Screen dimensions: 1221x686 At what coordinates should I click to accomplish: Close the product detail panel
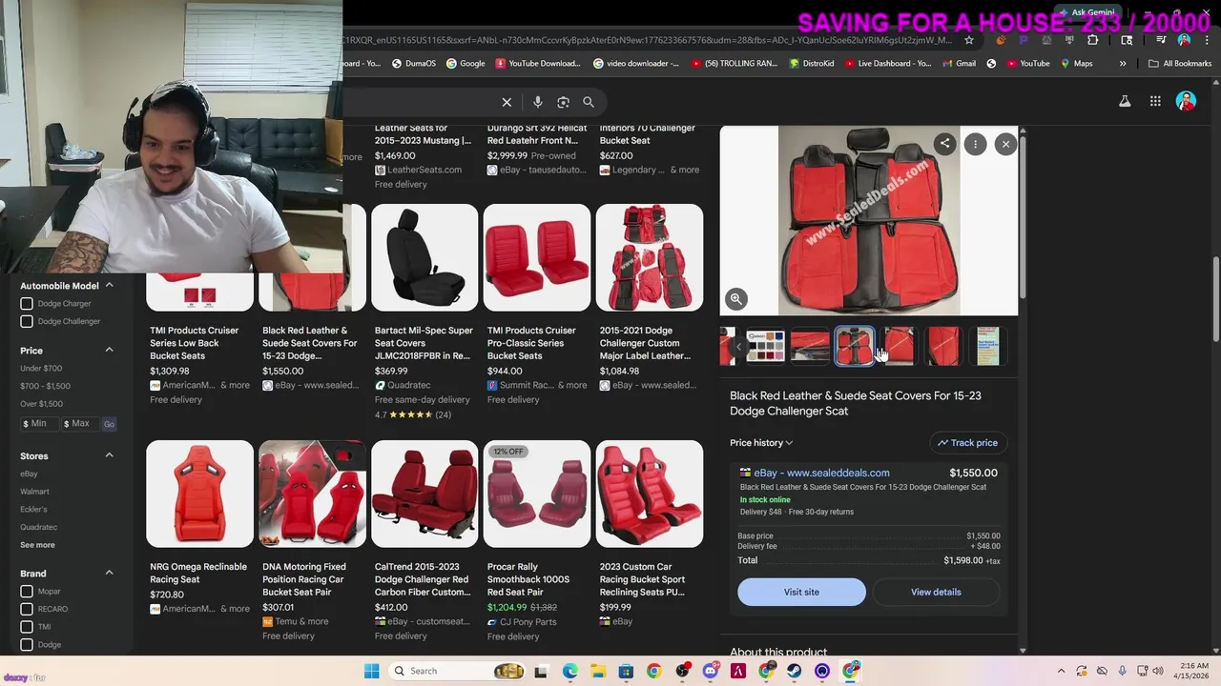click(x=1005, y=144)
